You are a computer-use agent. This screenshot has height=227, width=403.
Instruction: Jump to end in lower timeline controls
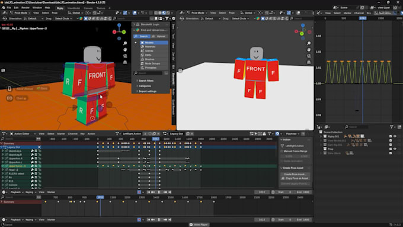[x=169, y=220]
